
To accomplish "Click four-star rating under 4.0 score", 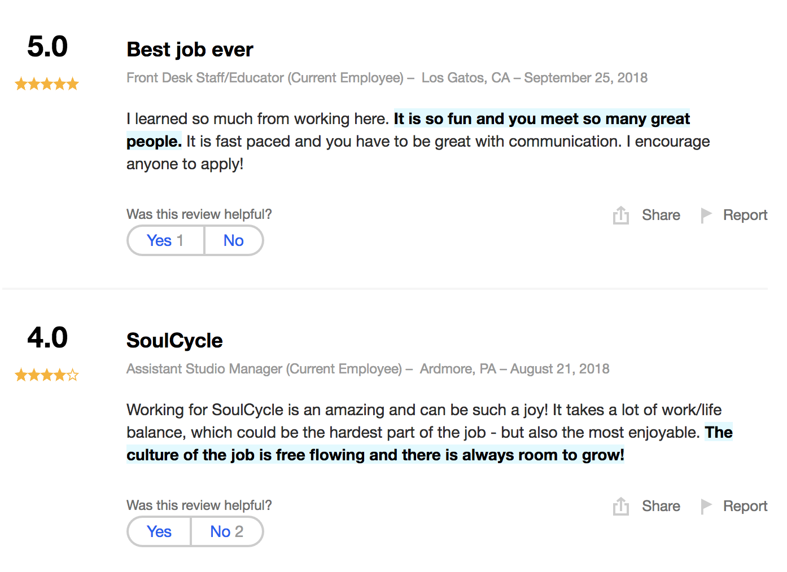I will point(47,375).
